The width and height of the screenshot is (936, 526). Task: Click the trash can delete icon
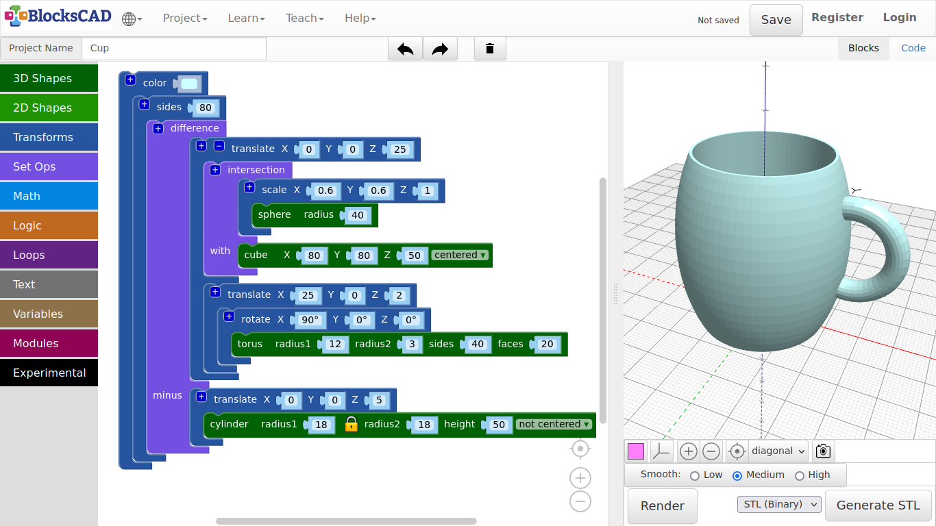tap(490, 49)
